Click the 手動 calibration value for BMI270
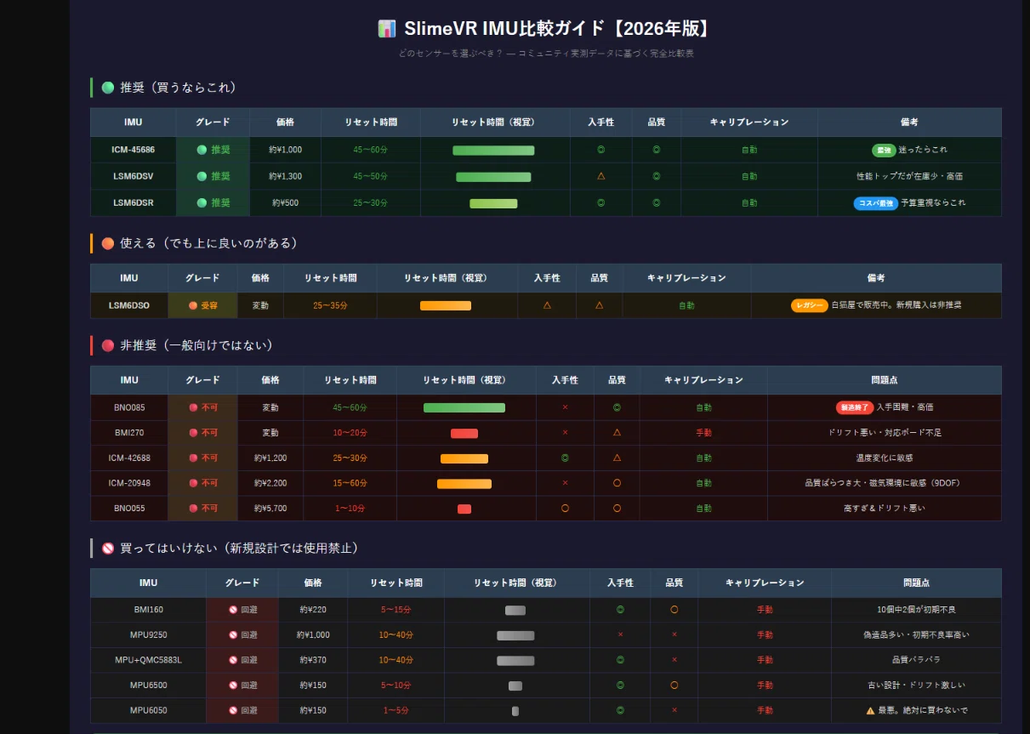The width and height of the screenshot is (1030, 734). pyautogui.click(x=704, y=433)
